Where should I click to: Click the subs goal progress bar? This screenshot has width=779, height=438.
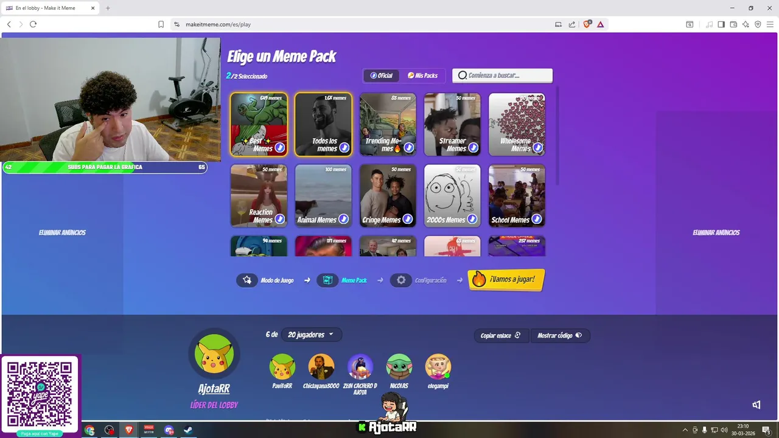click(x=105, y=167)
